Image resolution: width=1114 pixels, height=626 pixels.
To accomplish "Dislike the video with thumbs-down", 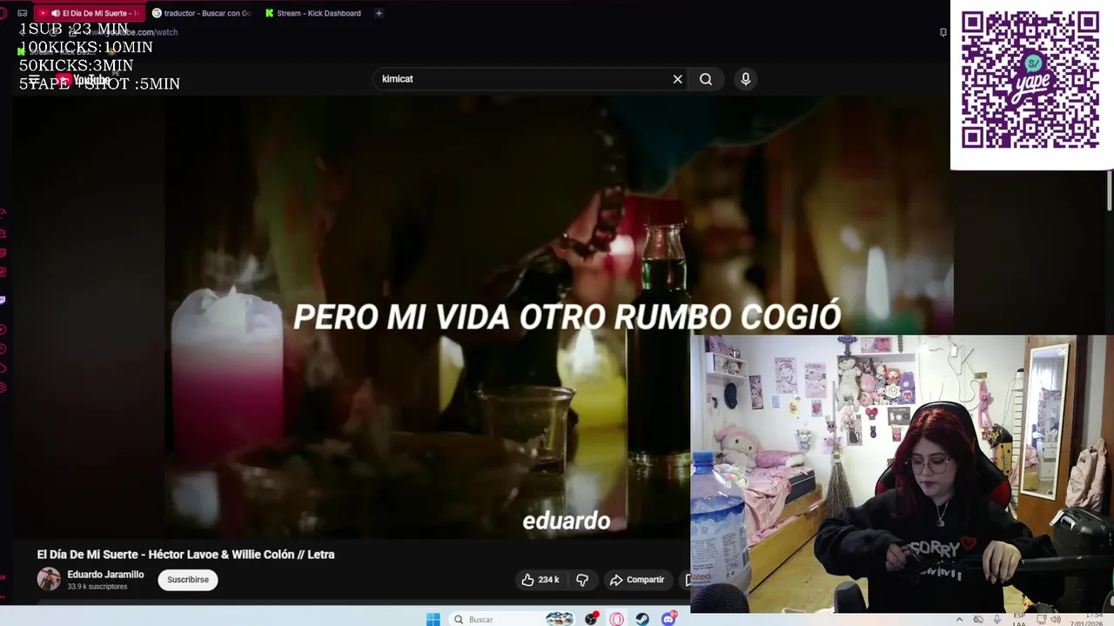I will (582, 580).
